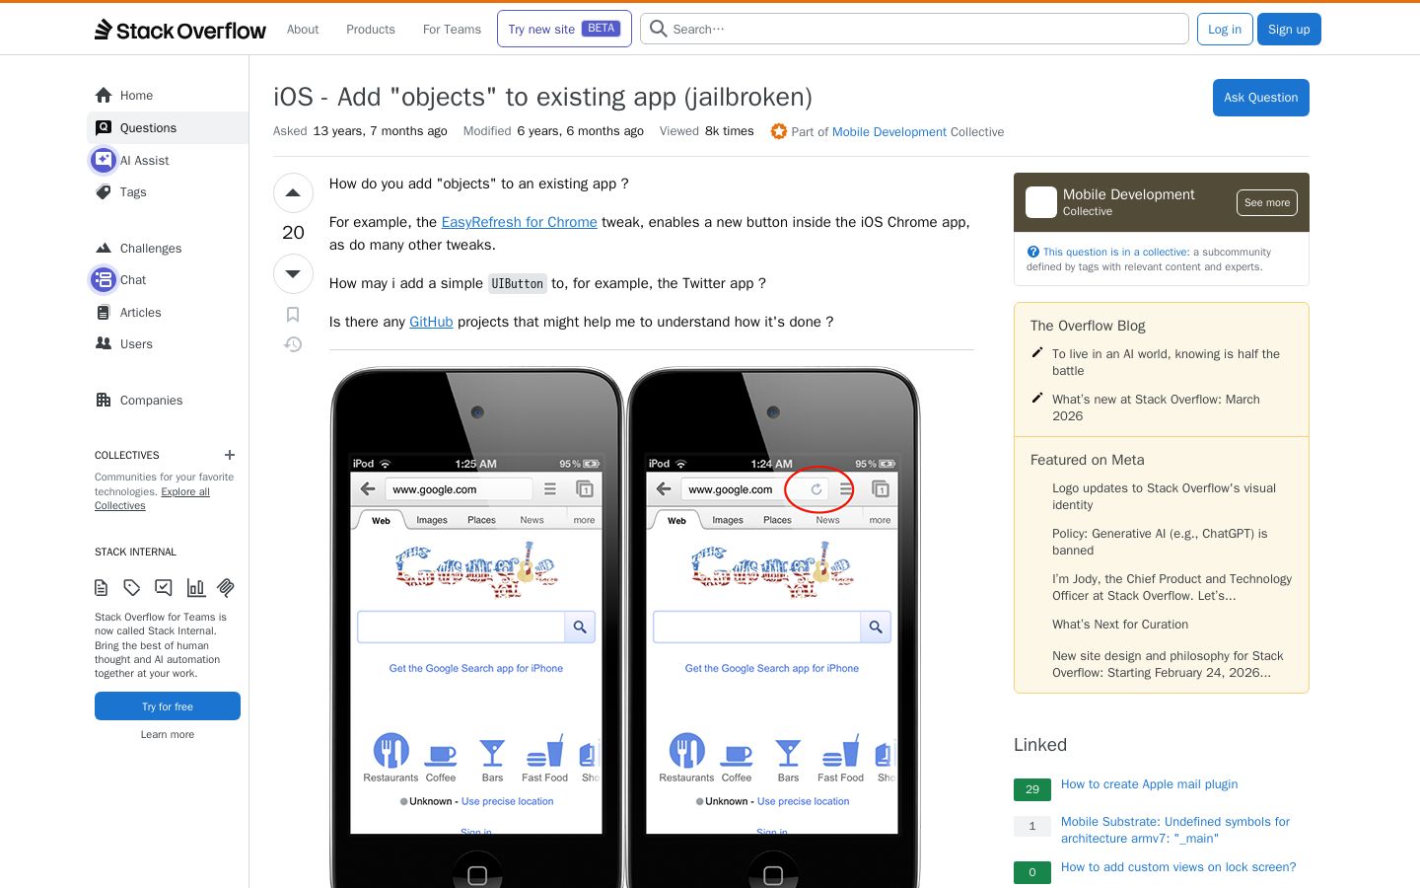Click the Users icon in sidebar
1420x888 pixels.
pyautogui.click(x=104, y=344)
